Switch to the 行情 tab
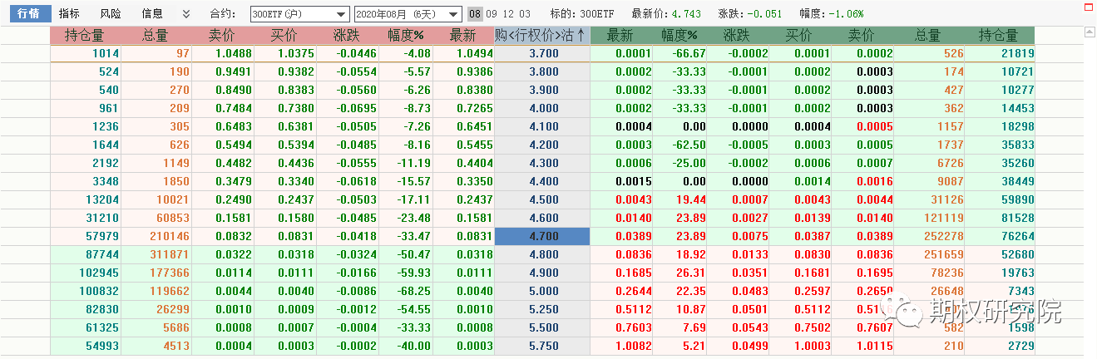Image resolution: width=1097 pixels, height=359 pixels. (x=29, y=14)
